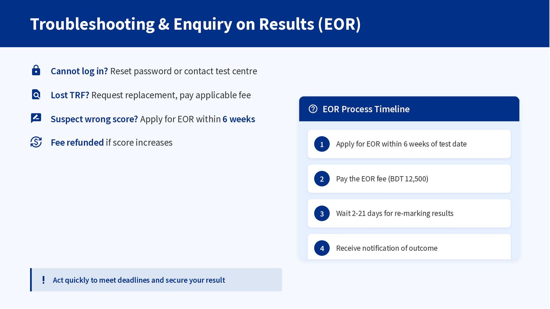Click the refund currency icon beside Fee refunded
Screen dimensions: 550x309
(x=36, y=142)
